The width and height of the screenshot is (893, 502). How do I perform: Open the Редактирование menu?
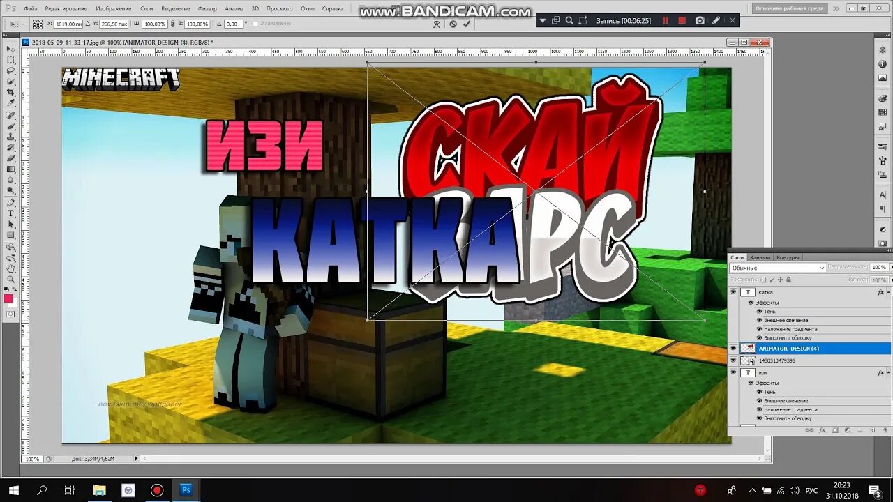pos(66,8)
